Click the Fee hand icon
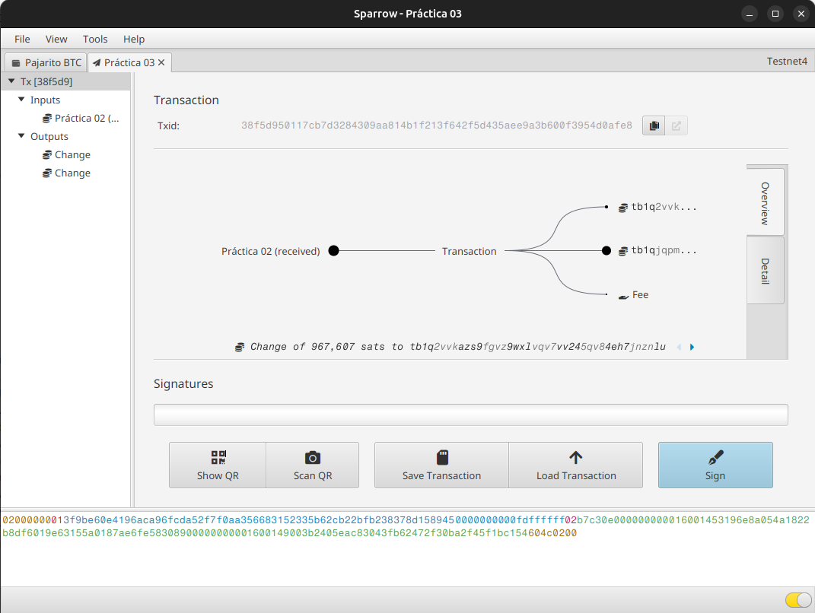This screenshot has width=815, height=613. (x=623, y=296)
